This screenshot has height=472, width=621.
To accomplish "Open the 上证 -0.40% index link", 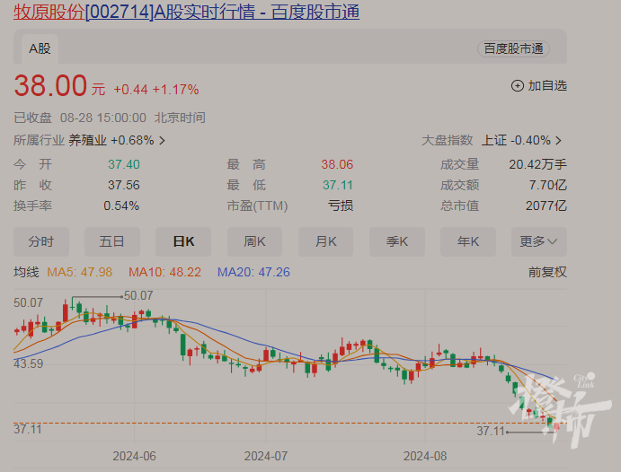I will 516,140.
